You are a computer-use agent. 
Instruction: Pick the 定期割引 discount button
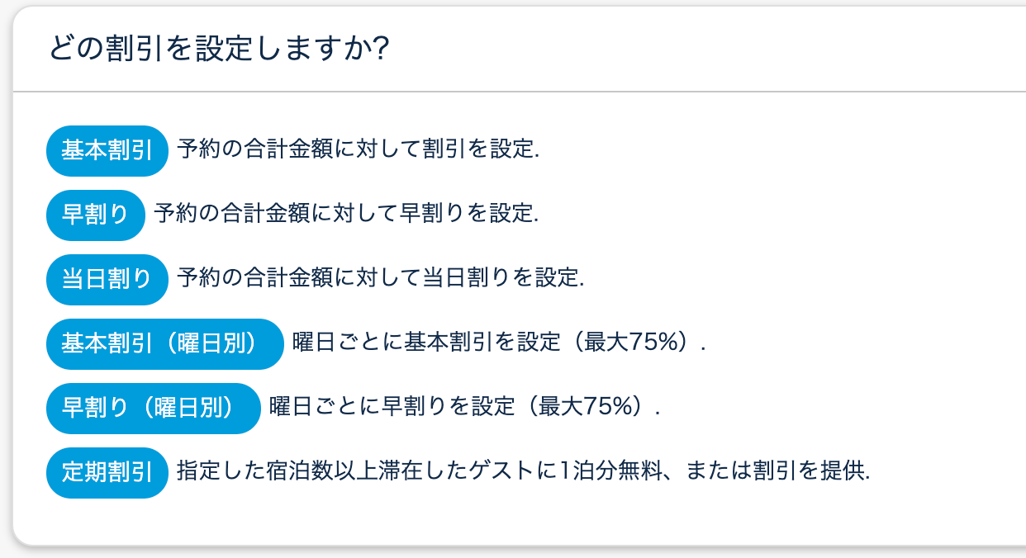pyautogui.click(x=107, y=473)
